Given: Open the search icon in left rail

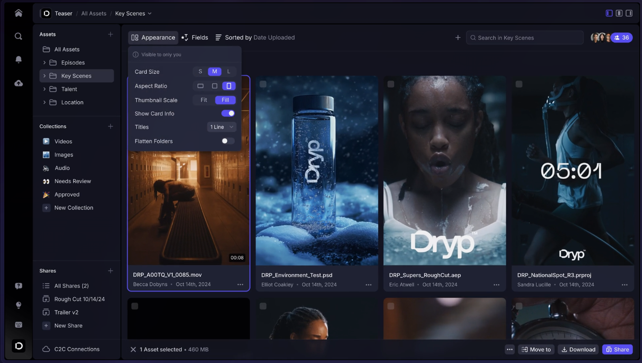Looking at the screenshot, I should (19, 36).
